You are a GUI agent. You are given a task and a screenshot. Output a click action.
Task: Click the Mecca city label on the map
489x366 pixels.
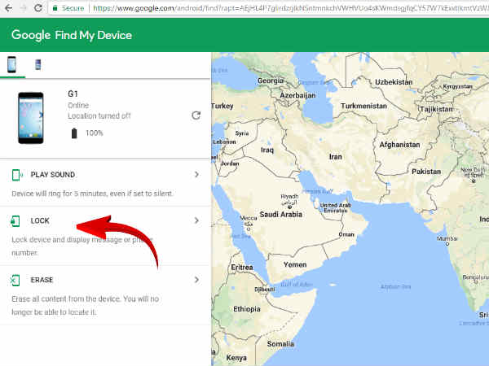click(x=249, y=218)
